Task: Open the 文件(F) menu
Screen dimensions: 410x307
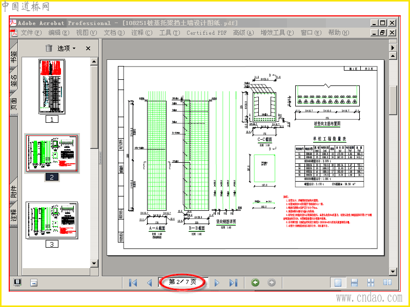Action: point(31,33)
